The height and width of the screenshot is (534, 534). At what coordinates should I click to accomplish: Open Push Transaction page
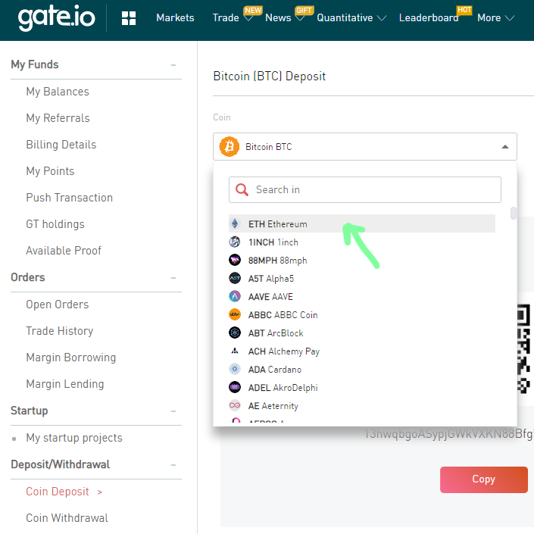[x=70, y=198]
